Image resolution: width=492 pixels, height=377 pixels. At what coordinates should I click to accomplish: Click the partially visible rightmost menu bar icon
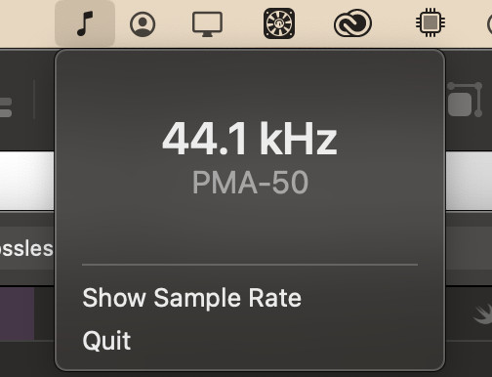(489, 23)
